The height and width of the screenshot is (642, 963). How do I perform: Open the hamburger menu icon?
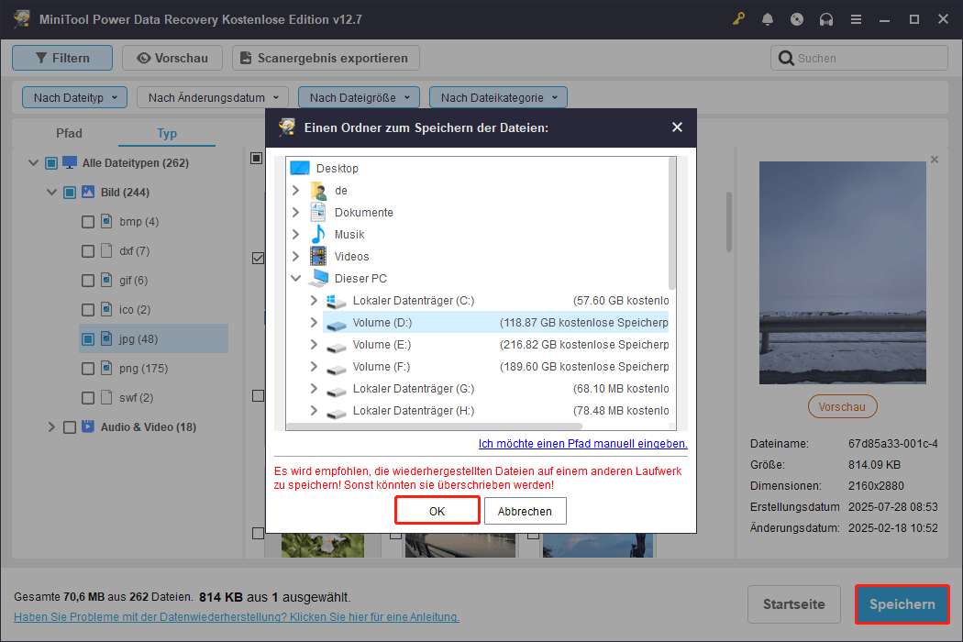[x=856, y=18]
